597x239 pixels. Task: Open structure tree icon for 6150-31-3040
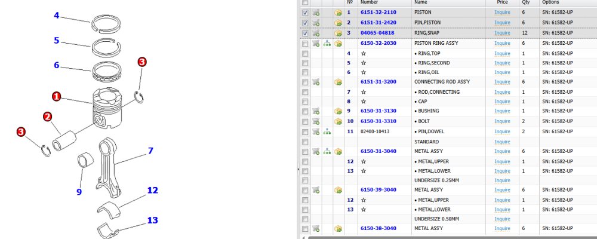point(327,151)
